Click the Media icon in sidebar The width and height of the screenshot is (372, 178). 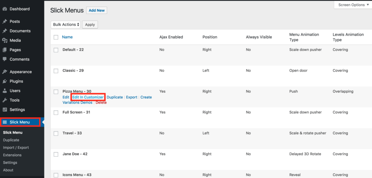point(5,40)
